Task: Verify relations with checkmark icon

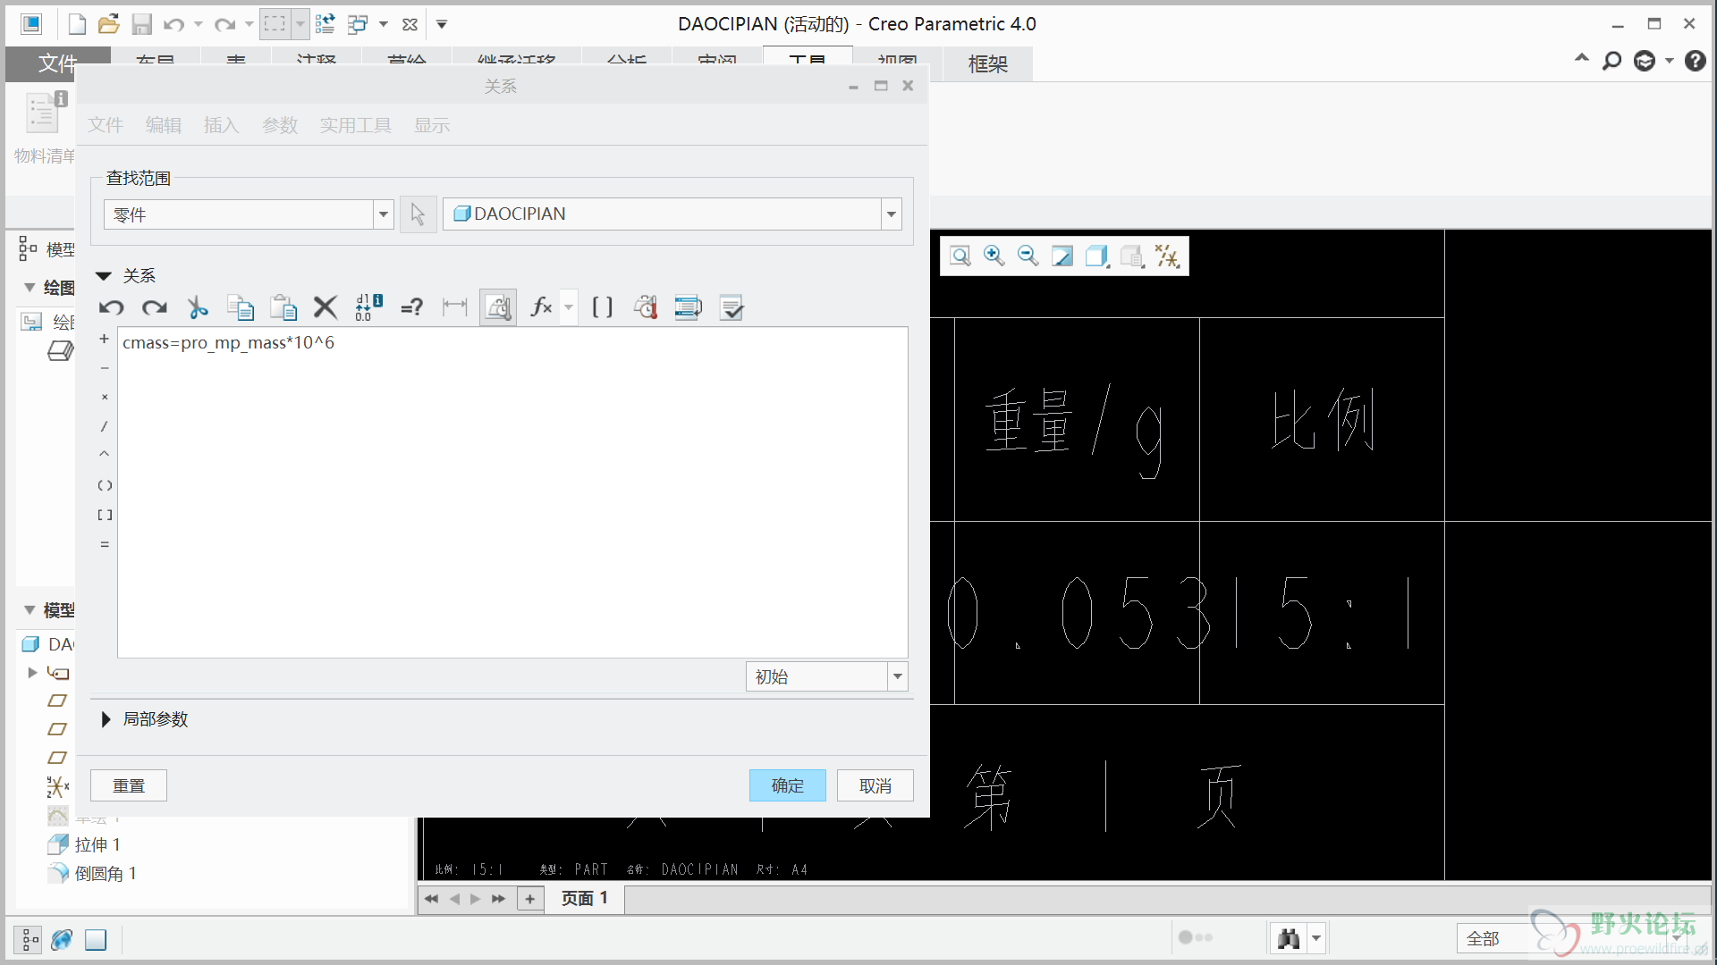Action: [732, 308]
